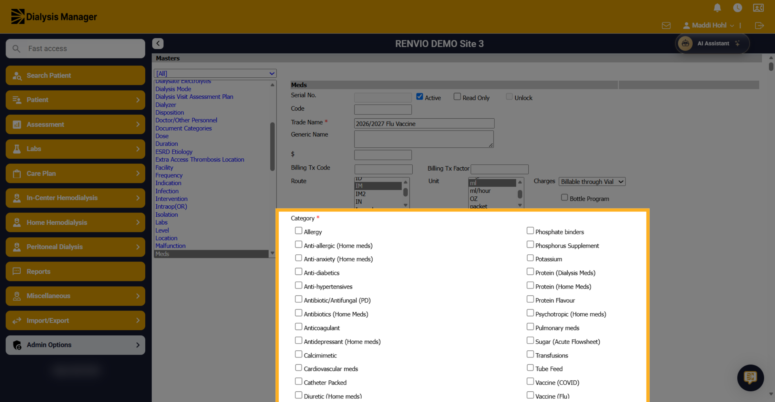Open the mail envelope icon
The height and width of the screenshot is (402, 775).
666,25
